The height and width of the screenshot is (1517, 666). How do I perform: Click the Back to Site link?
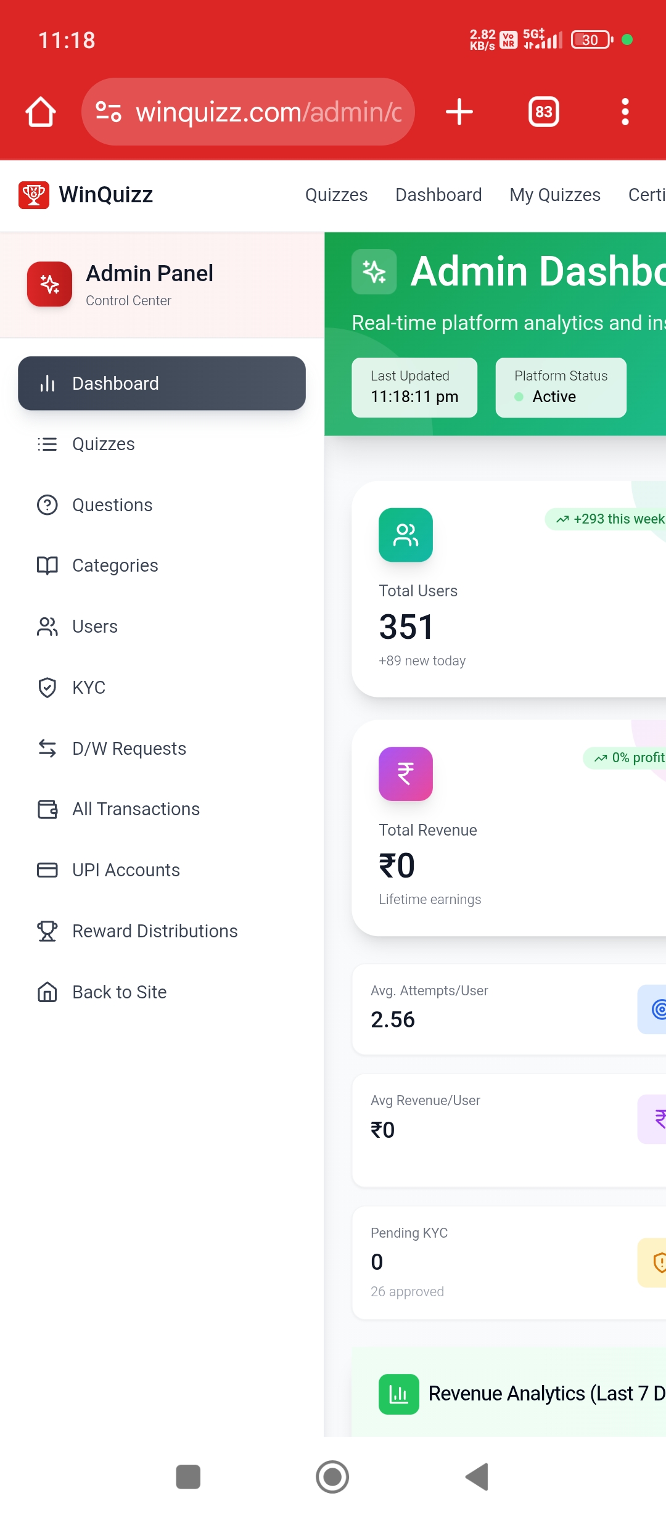point(119,992)
